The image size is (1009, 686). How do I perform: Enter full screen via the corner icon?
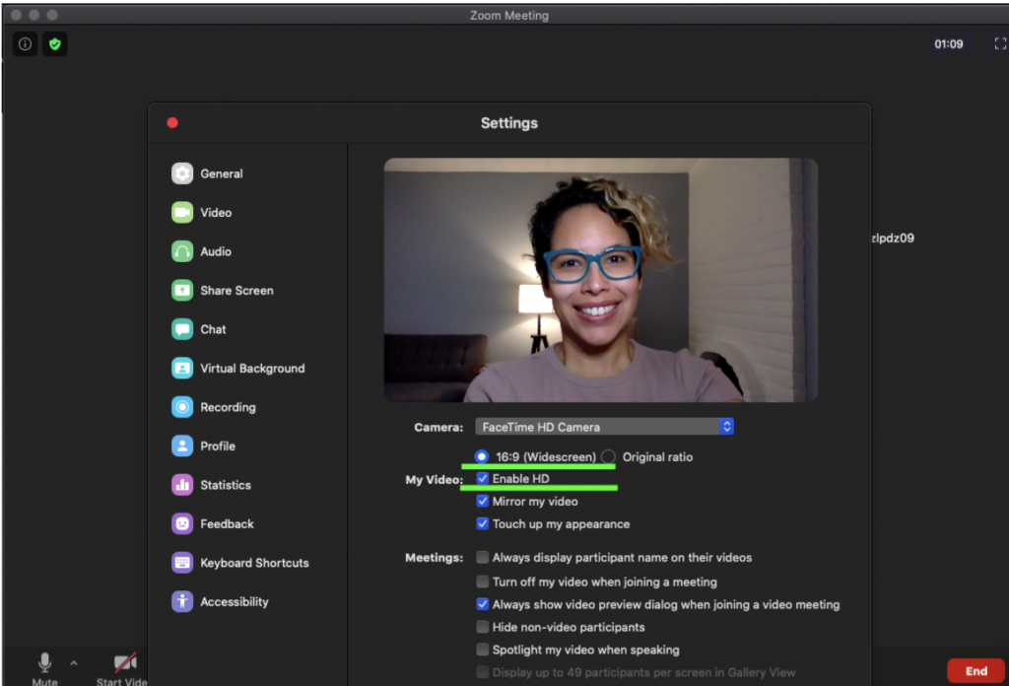[1000, 43]
